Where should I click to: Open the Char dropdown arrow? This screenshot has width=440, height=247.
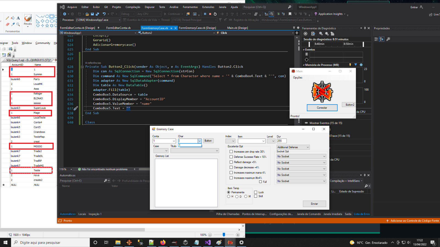200,141
